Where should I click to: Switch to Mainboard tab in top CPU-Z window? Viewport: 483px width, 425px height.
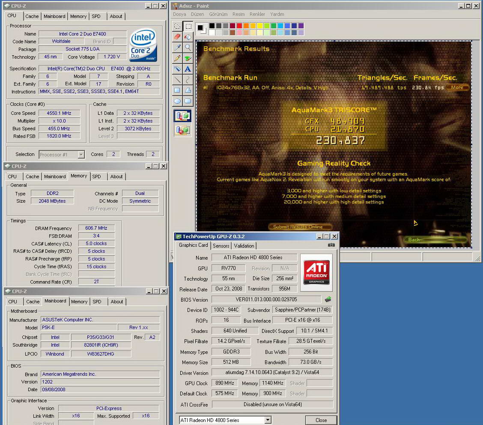click(54, 16)
